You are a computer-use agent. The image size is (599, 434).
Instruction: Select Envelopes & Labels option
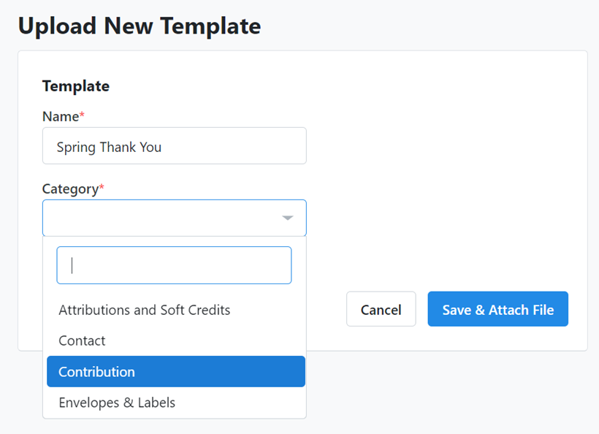(117, 403)
